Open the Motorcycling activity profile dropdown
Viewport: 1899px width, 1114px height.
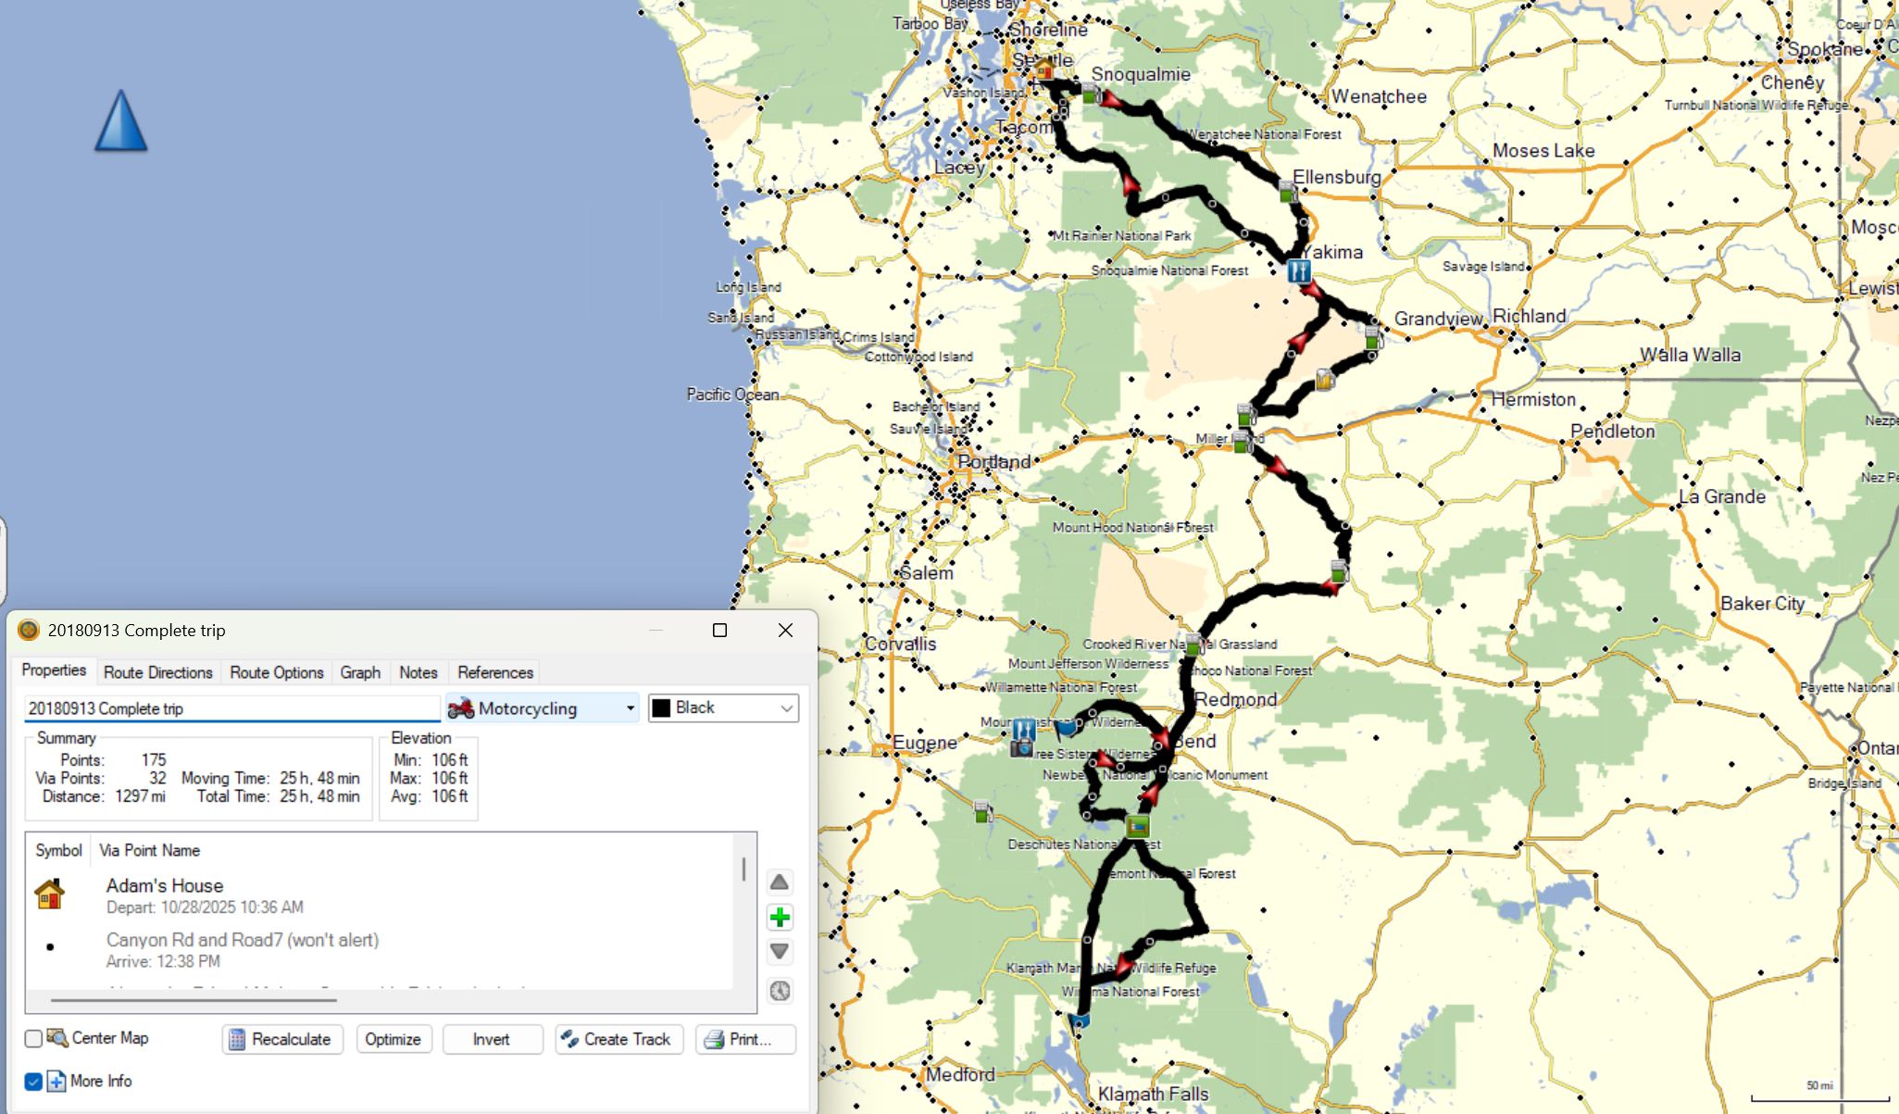[x=542, y=708]
